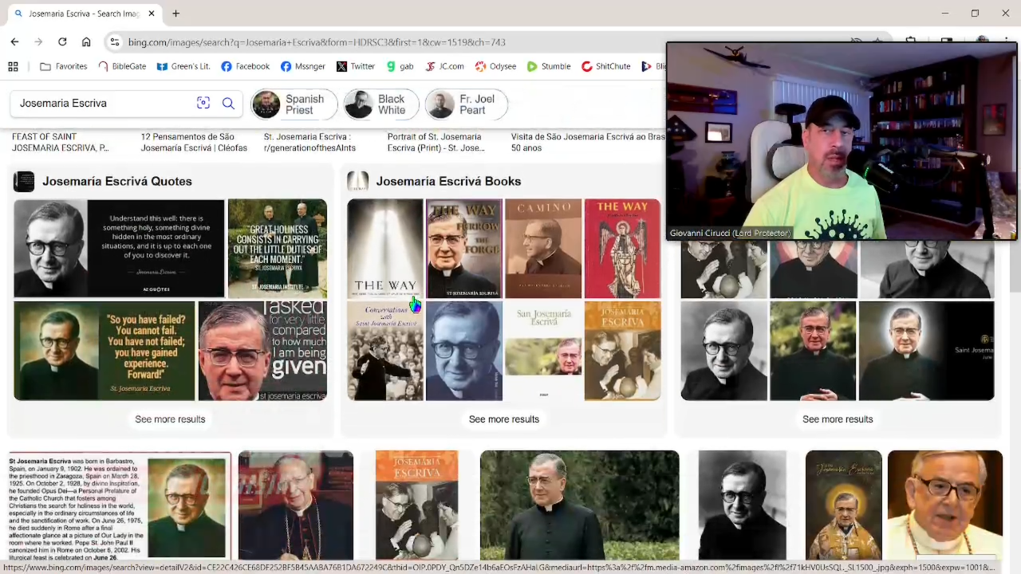Open a new browser tab
The width and height of the screenshot is (1021, 574).
[x=175, y=14]
